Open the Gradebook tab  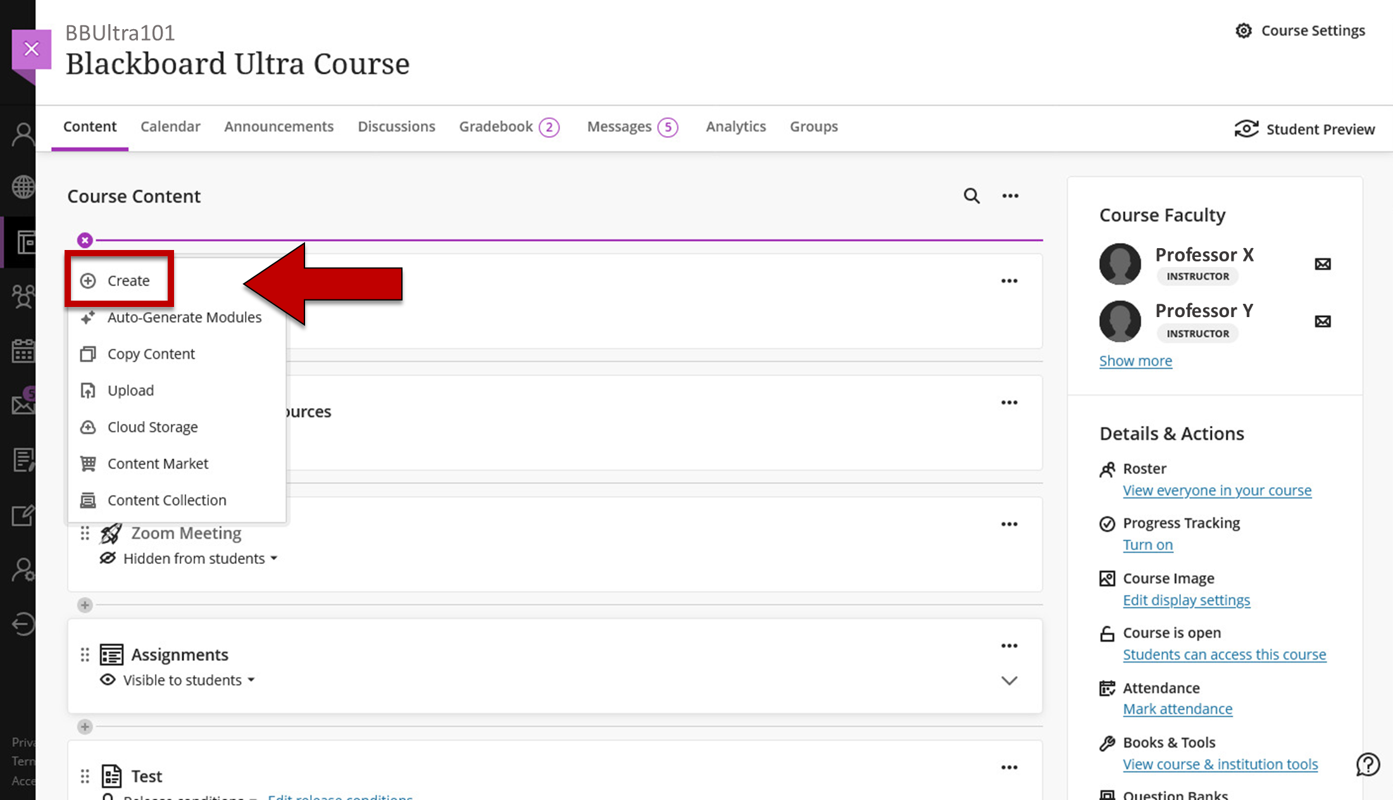(x=509, y=127)
